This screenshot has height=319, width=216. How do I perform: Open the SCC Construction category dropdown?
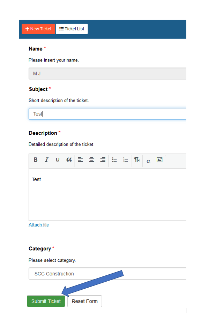(107, 274)
